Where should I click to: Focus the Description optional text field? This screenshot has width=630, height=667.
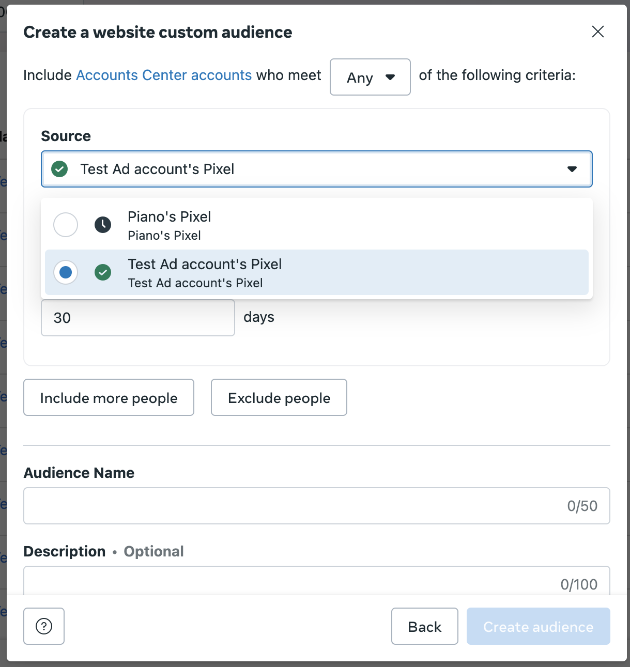click(x=317, y=581)
